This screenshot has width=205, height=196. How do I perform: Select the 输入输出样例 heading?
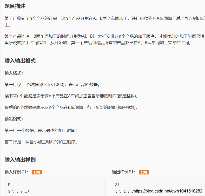pyautogui.click(x=20, y=160)
